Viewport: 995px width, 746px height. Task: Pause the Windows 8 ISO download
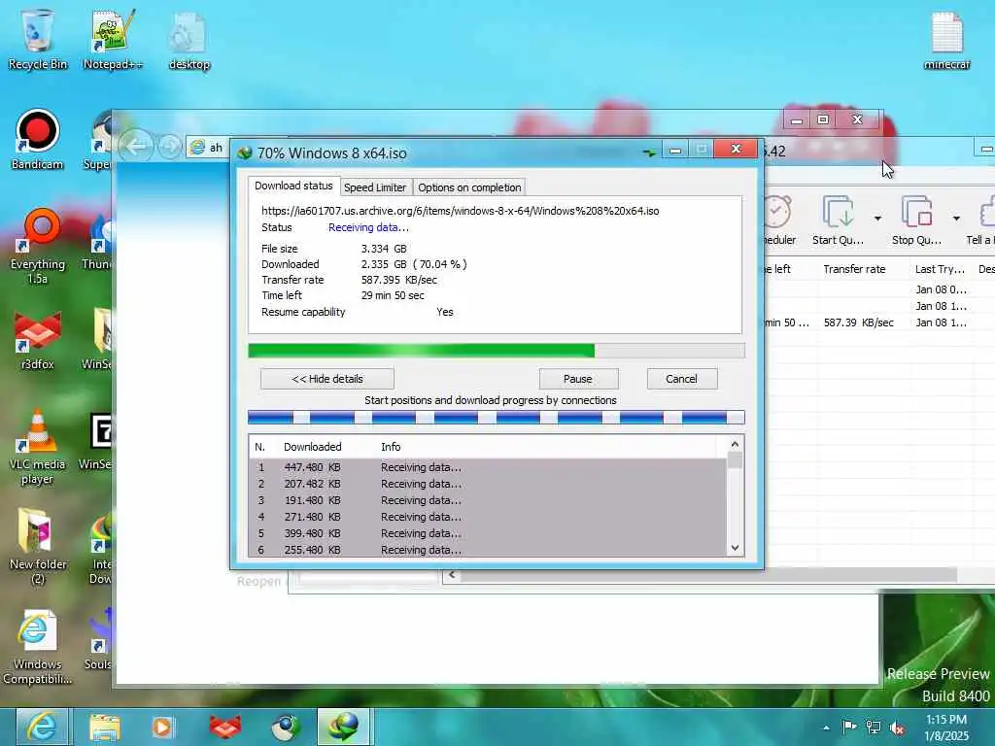point(578,379)
